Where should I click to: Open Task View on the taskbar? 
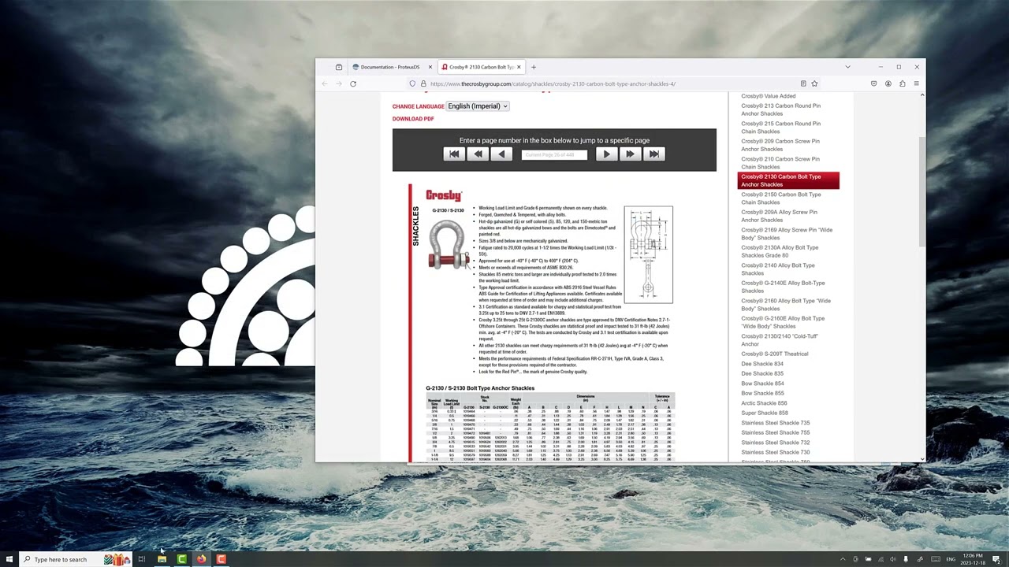click(x=142, y=559)
